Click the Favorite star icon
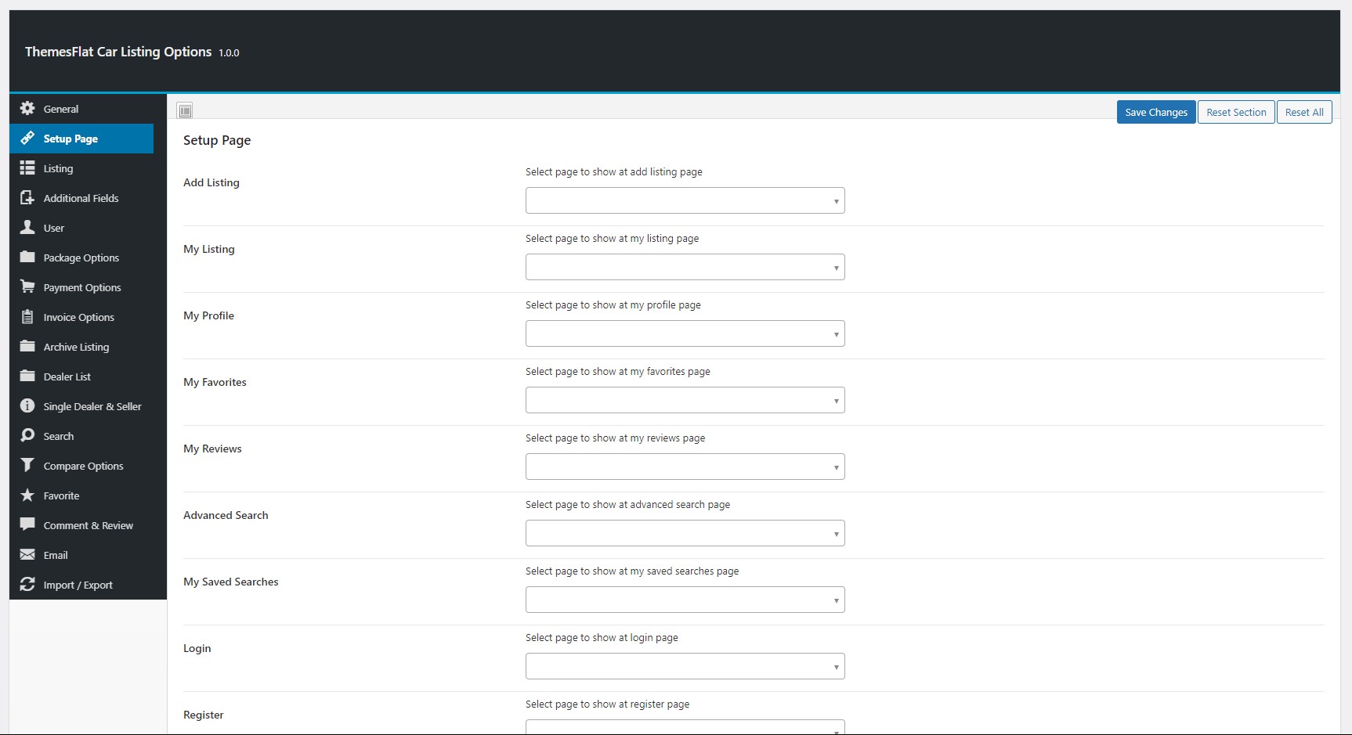This screenshot has width=1352, height=735. coord(27,495)
